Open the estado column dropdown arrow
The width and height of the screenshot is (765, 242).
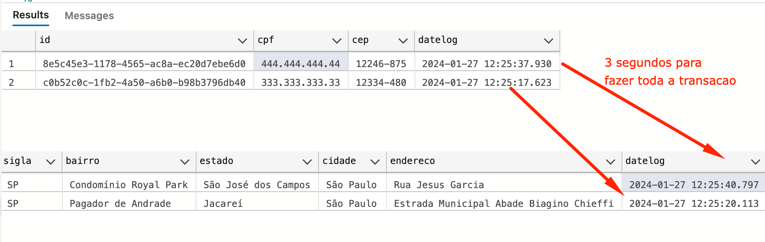(x=307, y=162)
